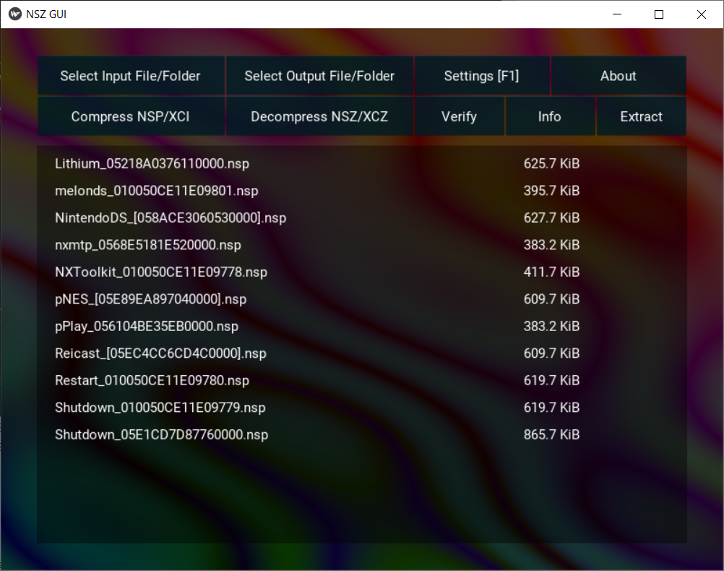Viewport: 724px width, 571px height.
Task: Click the 395.7 KiB size value
Action: (x=551, y=191)
